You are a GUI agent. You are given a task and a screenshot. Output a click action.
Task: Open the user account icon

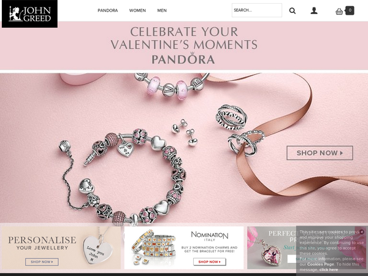pos(314,10)
